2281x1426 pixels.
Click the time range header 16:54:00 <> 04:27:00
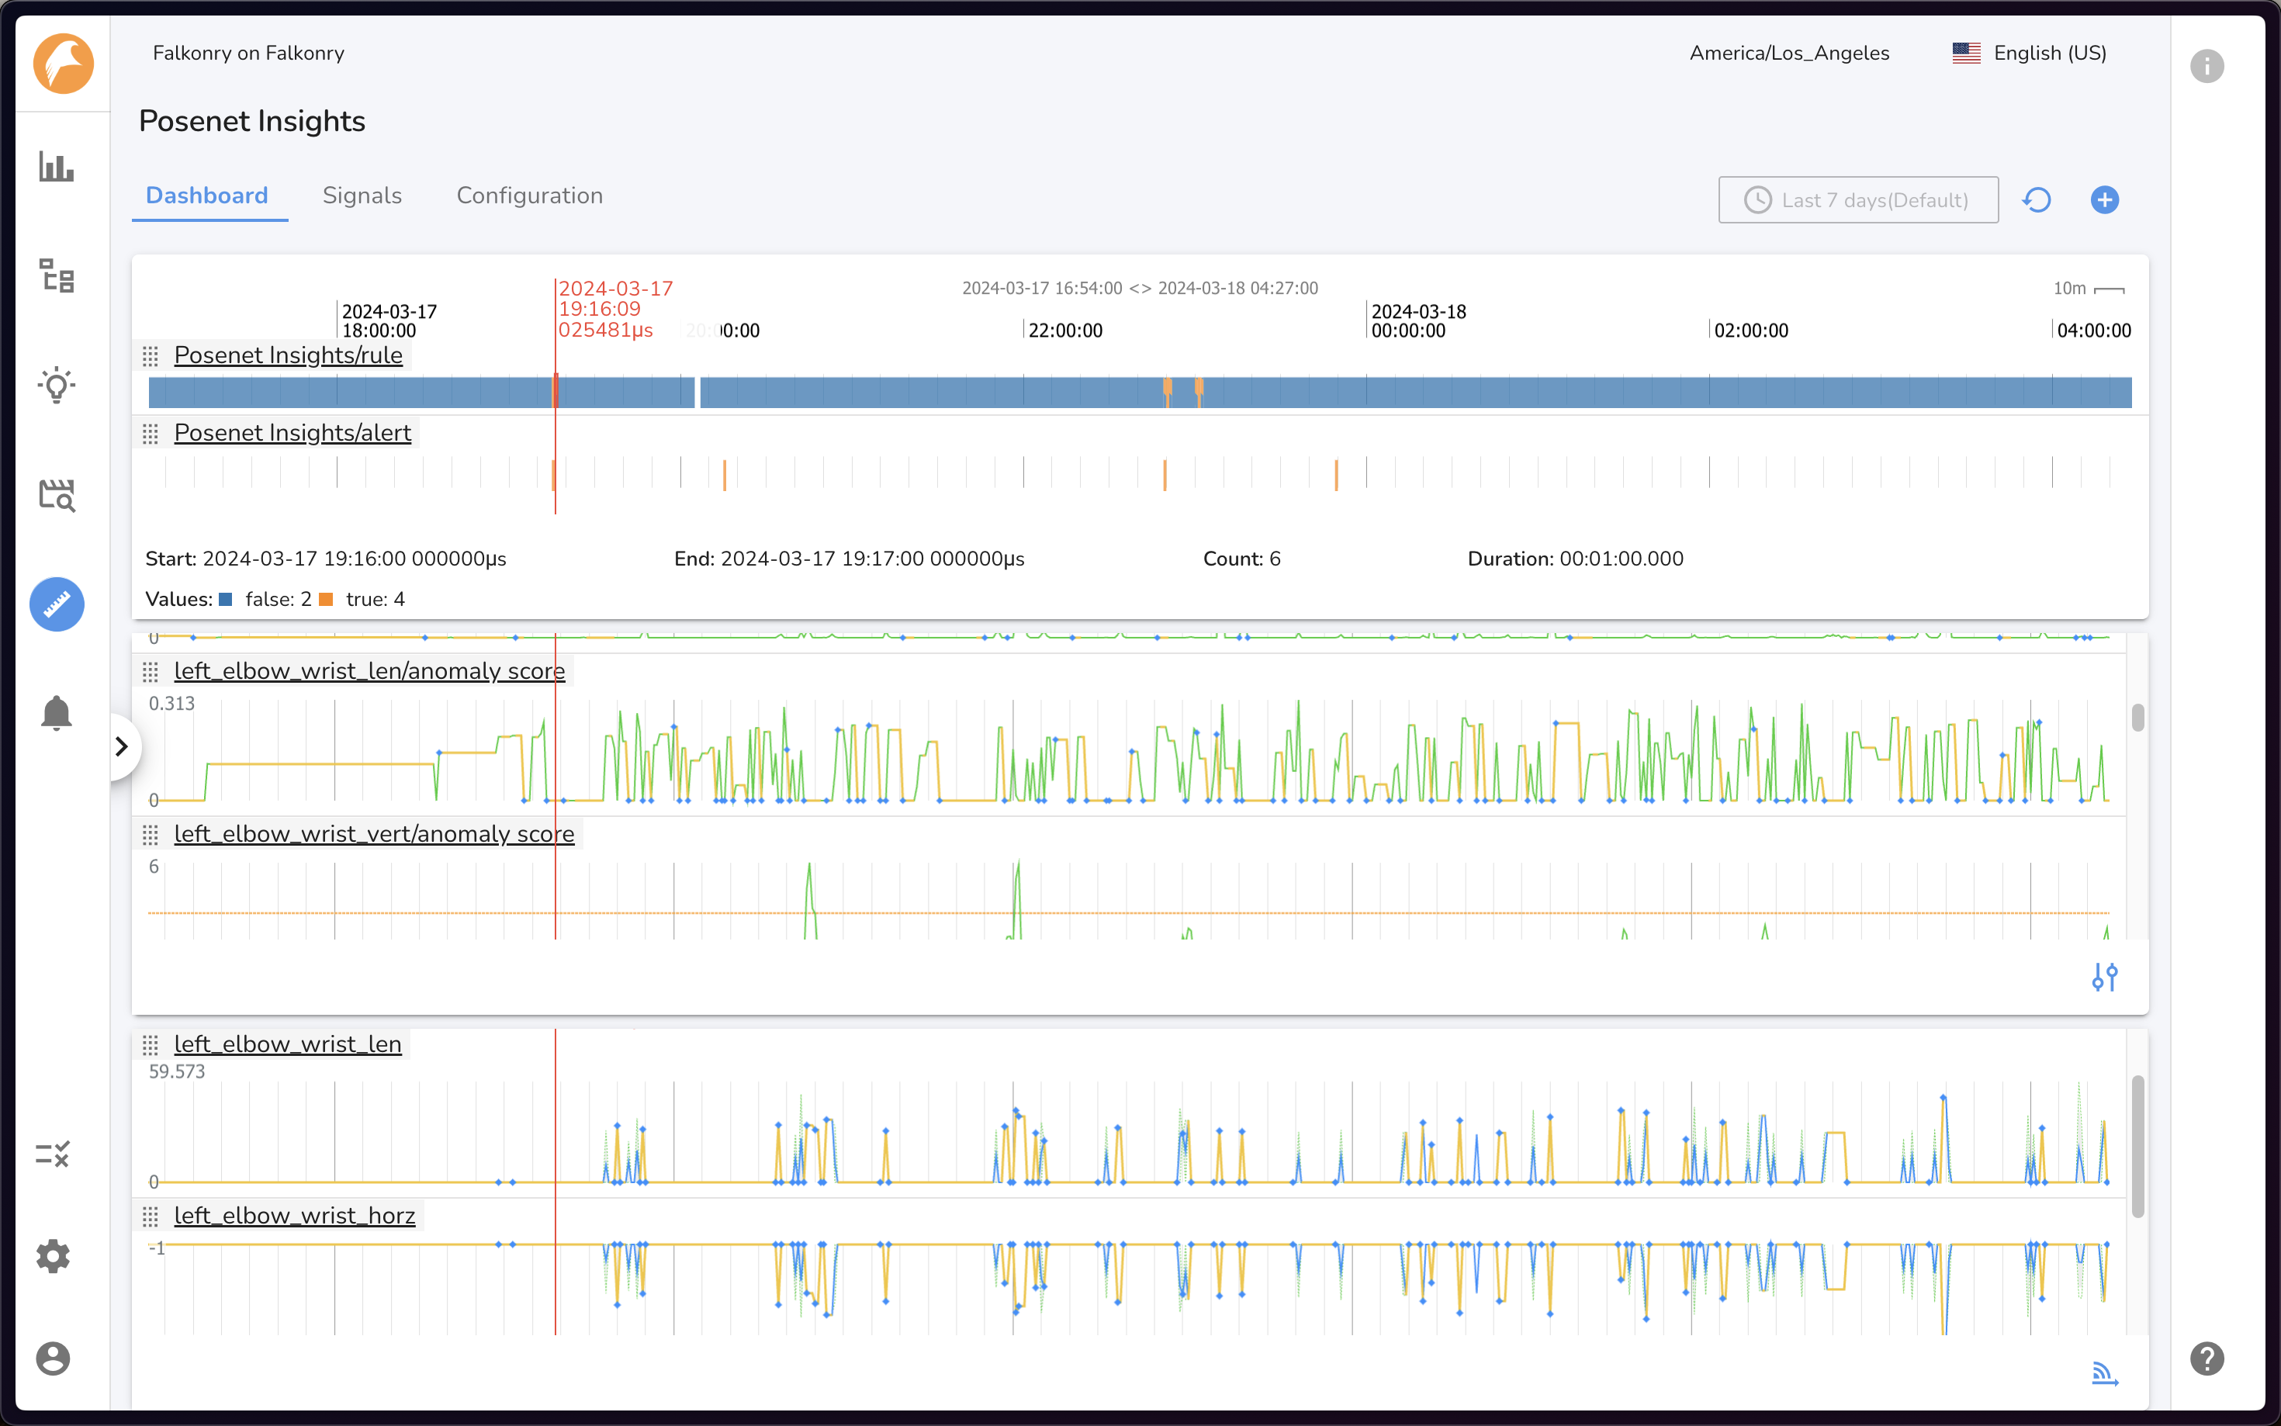[1140, 289]
